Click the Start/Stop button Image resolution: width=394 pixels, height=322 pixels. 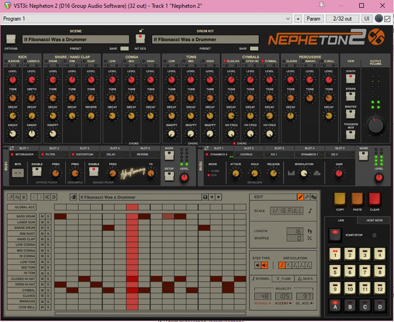tap(335, 235)
